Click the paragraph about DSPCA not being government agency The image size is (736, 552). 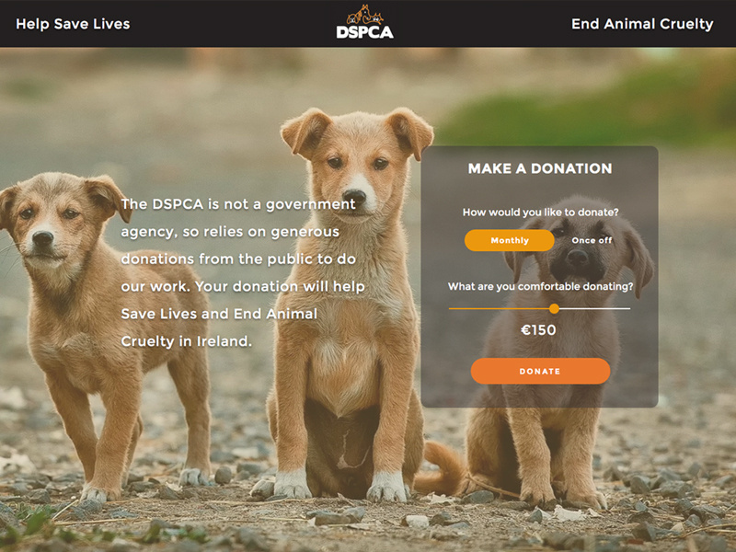point(243,272)
